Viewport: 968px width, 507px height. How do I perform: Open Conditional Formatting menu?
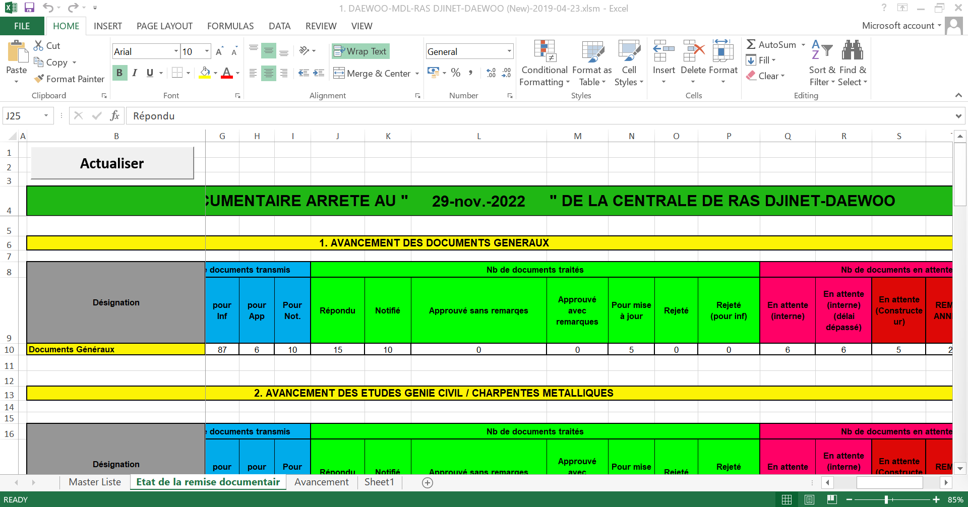coord(544,64)
